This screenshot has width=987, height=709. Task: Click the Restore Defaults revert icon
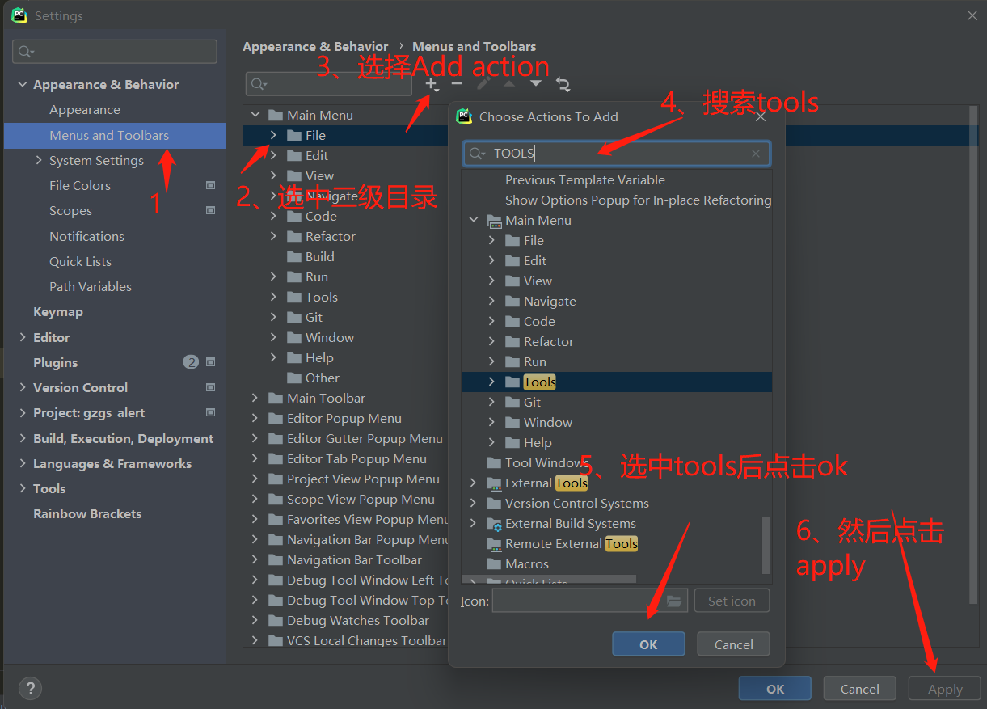click(x=563, y=84)
